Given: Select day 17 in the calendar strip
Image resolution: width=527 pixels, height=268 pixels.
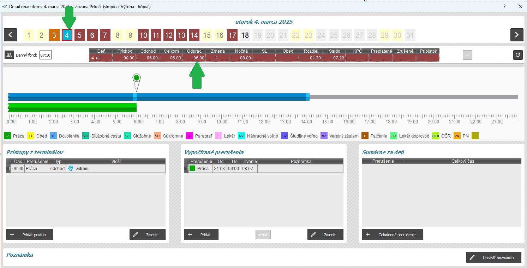Looking at the screenshot, I should pyautogui.click(x=232, y=35).
